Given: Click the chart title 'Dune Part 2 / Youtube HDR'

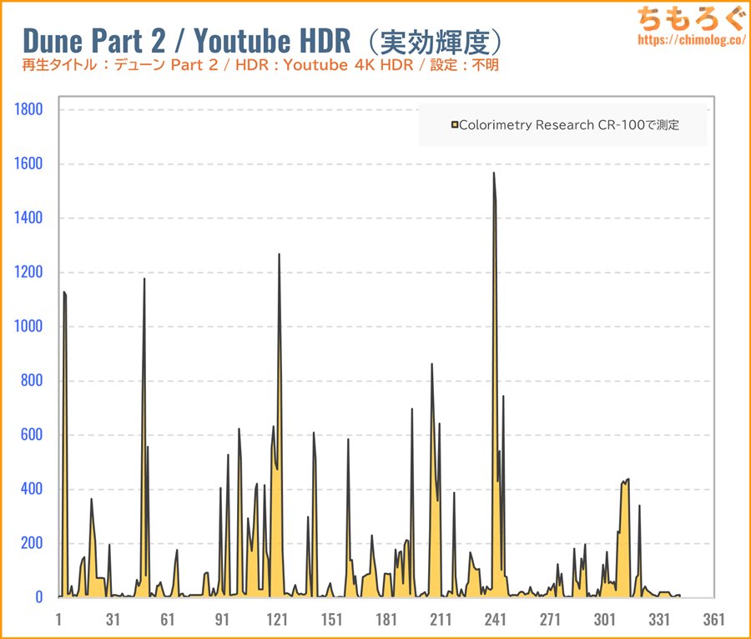Looking at the screenshot, I should pos(187,40).
